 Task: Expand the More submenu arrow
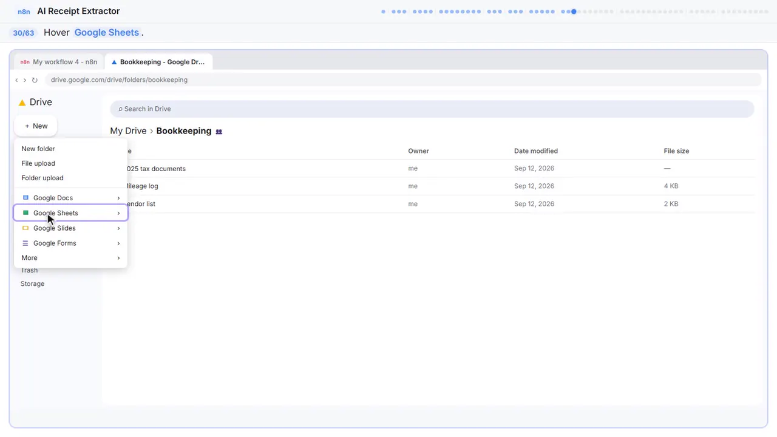[x=118, y=258]
